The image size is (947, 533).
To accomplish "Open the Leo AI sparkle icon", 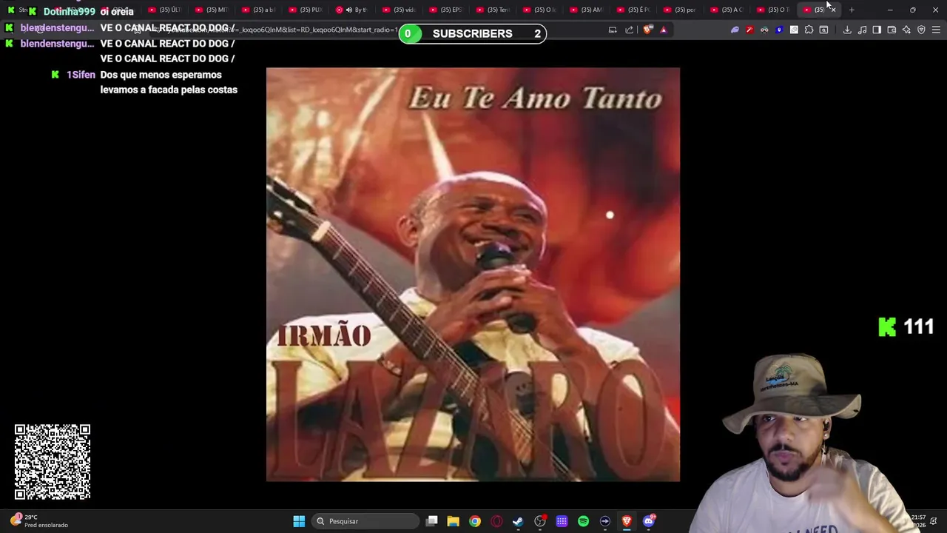I will (906, 30).
